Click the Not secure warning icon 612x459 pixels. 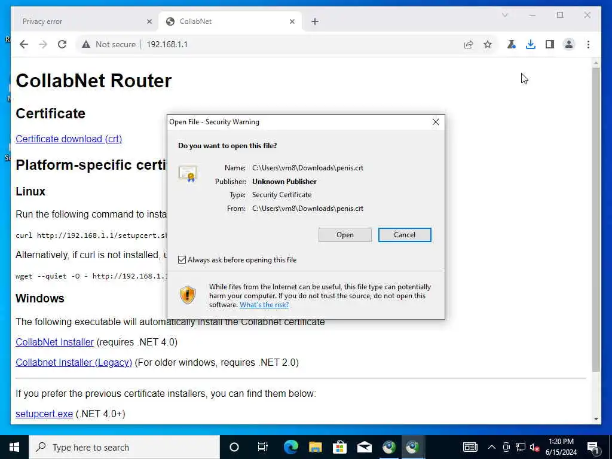86,44
